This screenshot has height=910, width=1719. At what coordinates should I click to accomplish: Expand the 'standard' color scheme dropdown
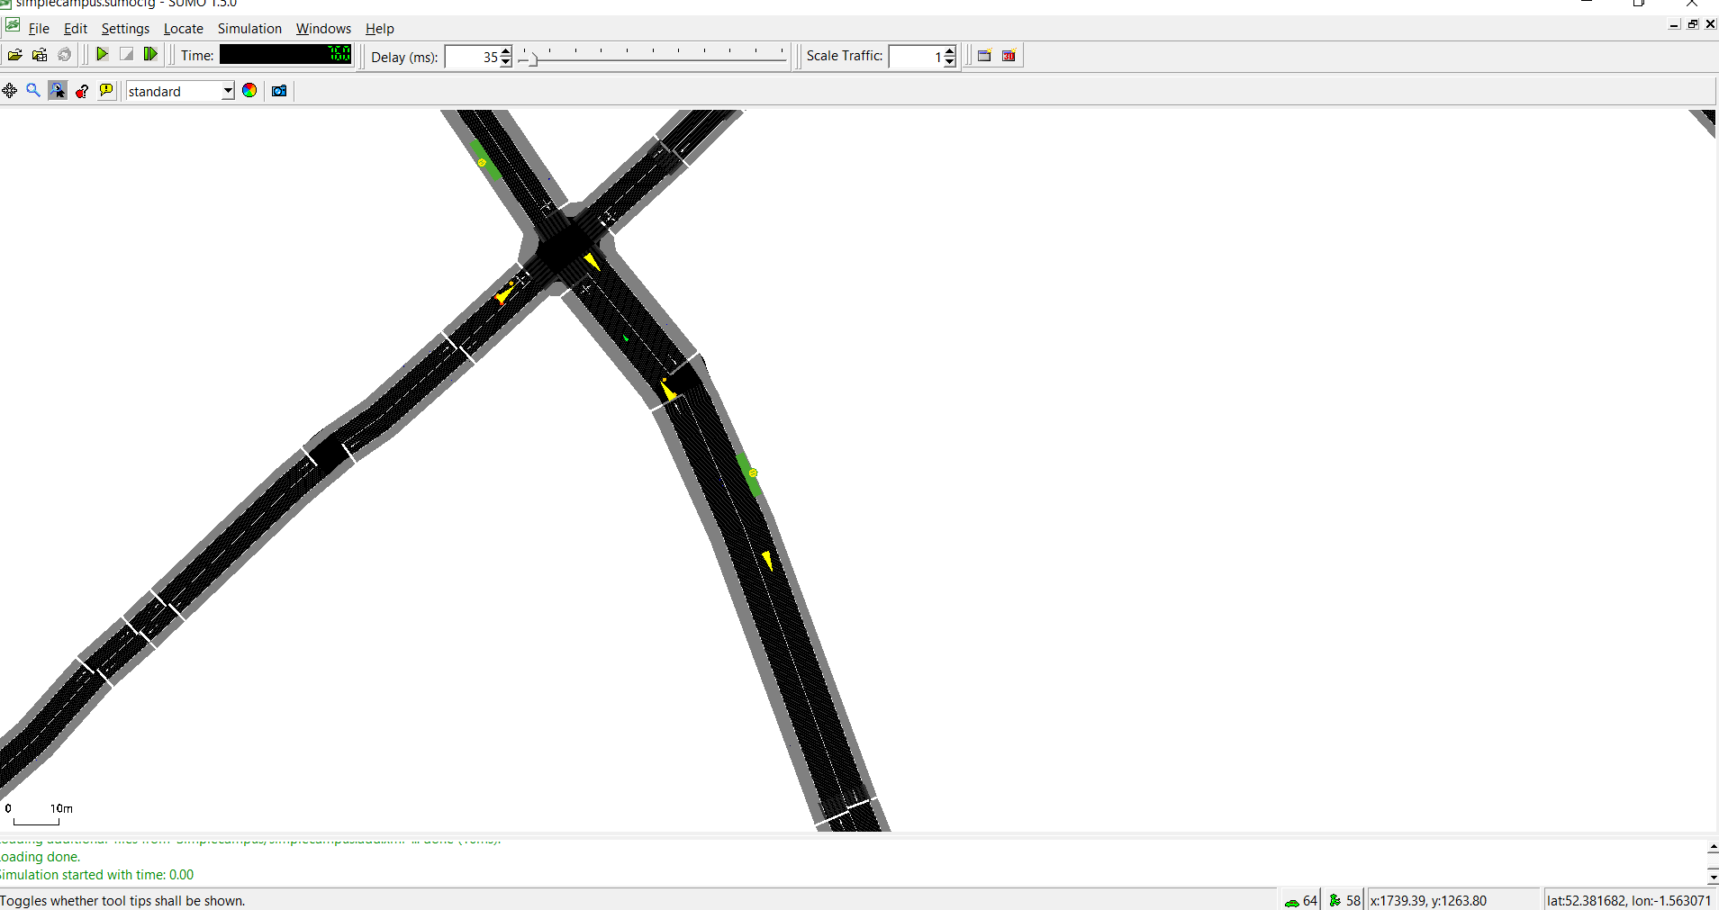(x=228, y=91)
